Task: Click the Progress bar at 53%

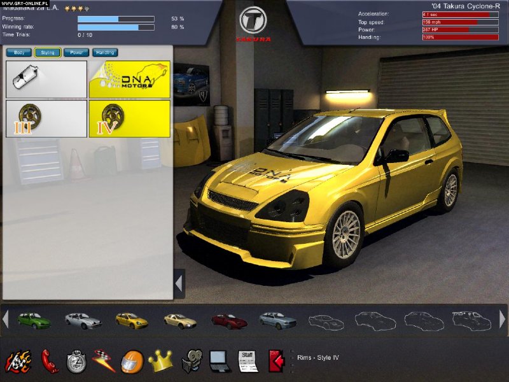Action: 116,19
